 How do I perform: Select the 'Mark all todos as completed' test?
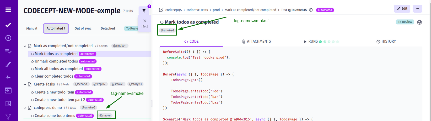(x=59, y=69)
